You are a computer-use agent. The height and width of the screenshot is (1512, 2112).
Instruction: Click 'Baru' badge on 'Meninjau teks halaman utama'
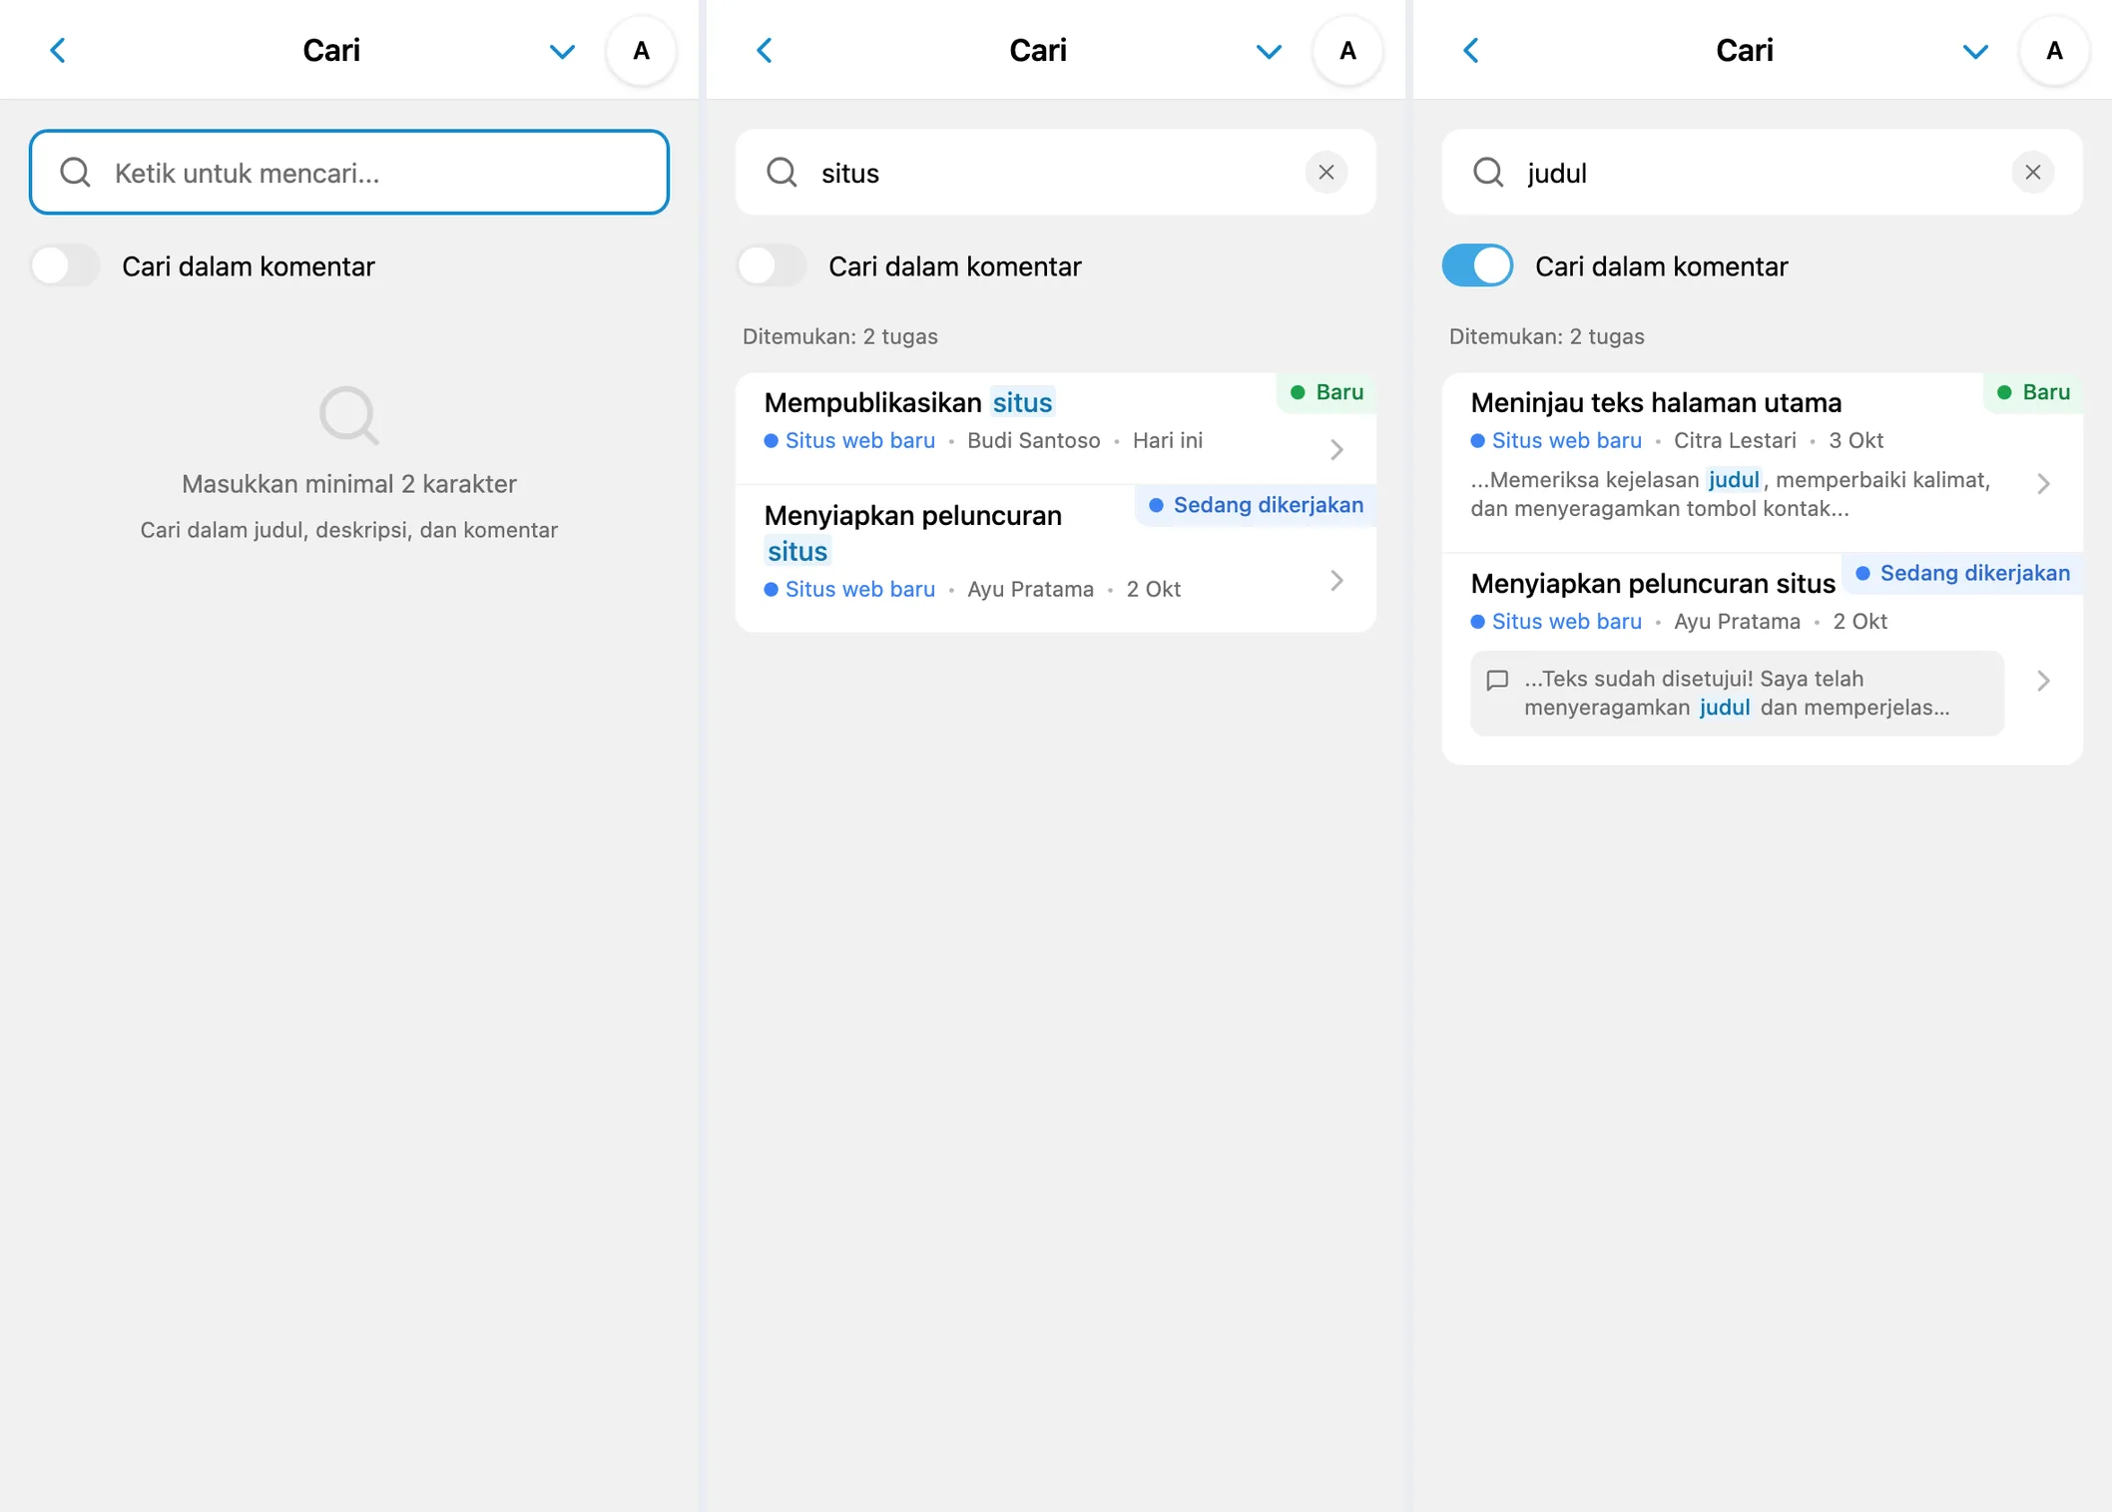coord(2034,392)
